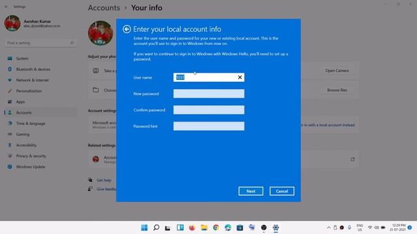
Task: Click Browse files button
Action: click(337, 90)
